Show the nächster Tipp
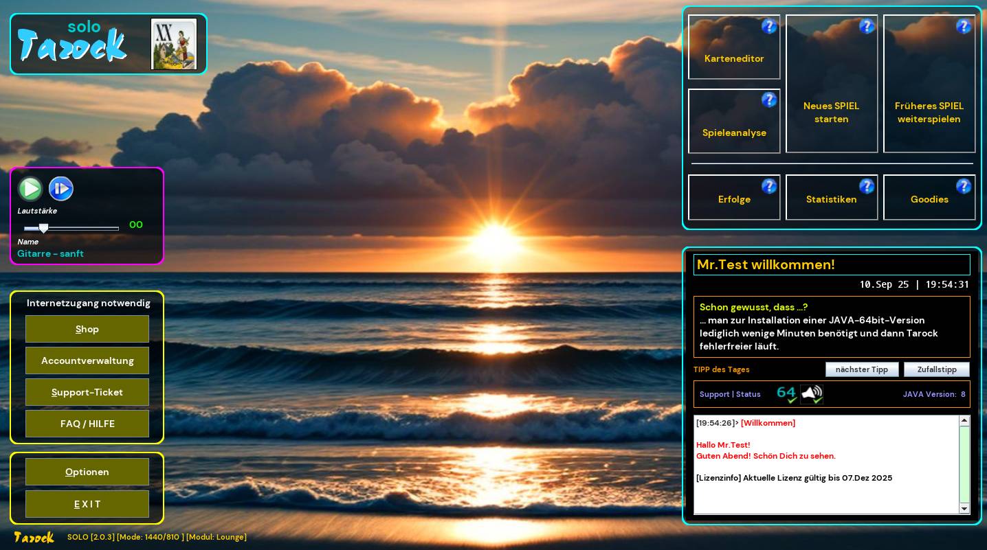This screenshot has width=987, height=550. coord(862,369)
